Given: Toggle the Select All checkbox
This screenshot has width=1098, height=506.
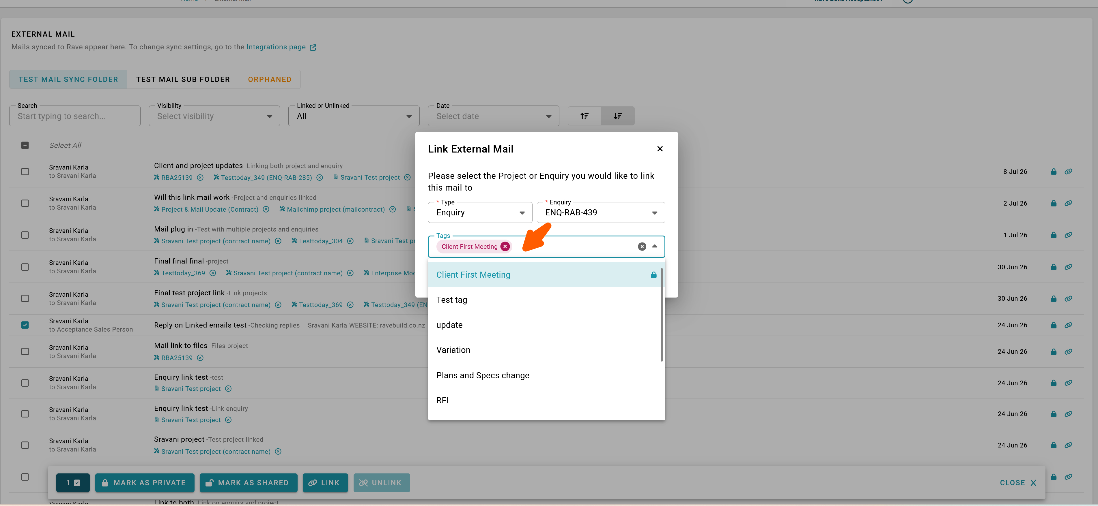Looking at the screenshot, I should [x=25, y=145].
